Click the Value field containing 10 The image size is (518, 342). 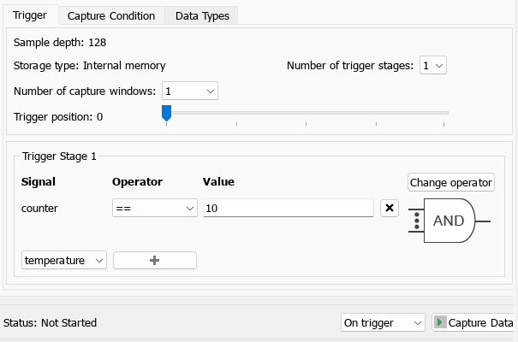pyautogui.click(x=288, y=208)
